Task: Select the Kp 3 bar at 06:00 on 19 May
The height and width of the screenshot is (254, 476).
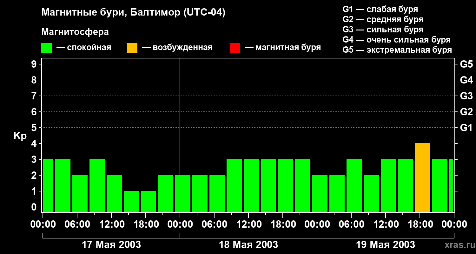Action: (x=354, y=186)
